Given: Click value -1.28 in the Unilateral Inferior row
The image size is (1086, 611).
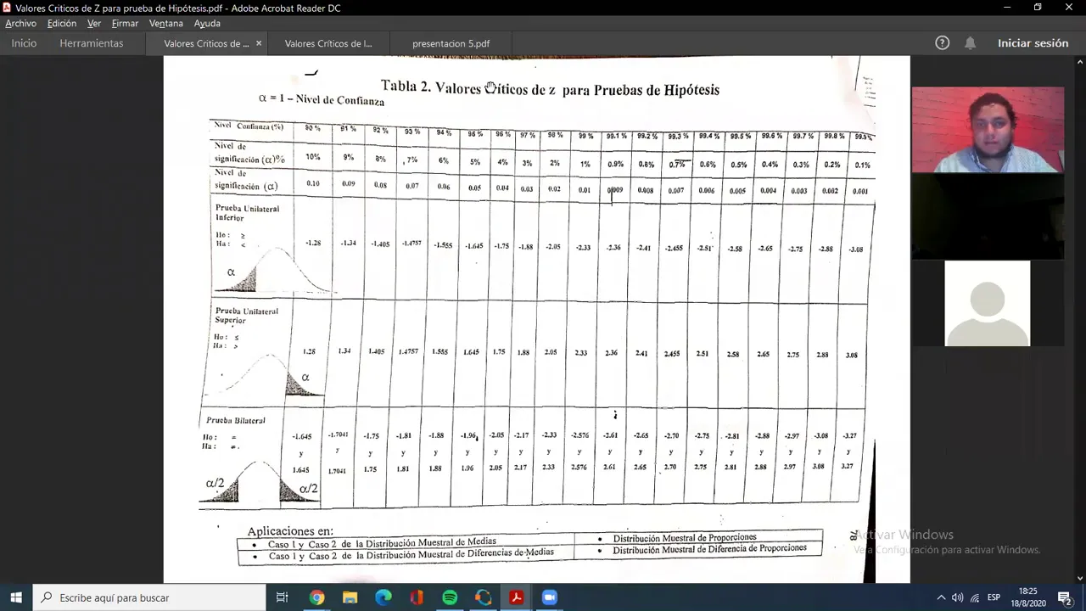Looking at the screenshot, I should tap(313, 244).
